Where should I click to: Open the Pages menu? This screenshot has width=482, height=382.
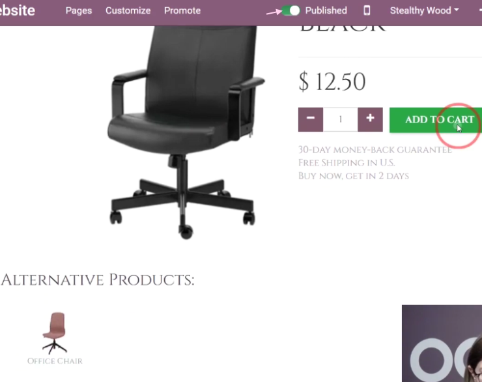coord(79,10)
